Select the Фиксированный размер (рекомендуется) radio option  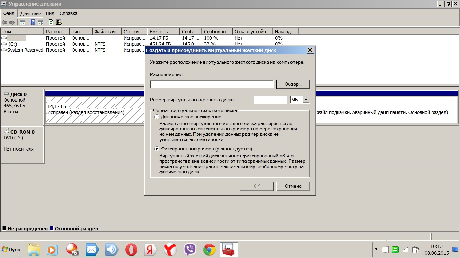coord(156,149)
